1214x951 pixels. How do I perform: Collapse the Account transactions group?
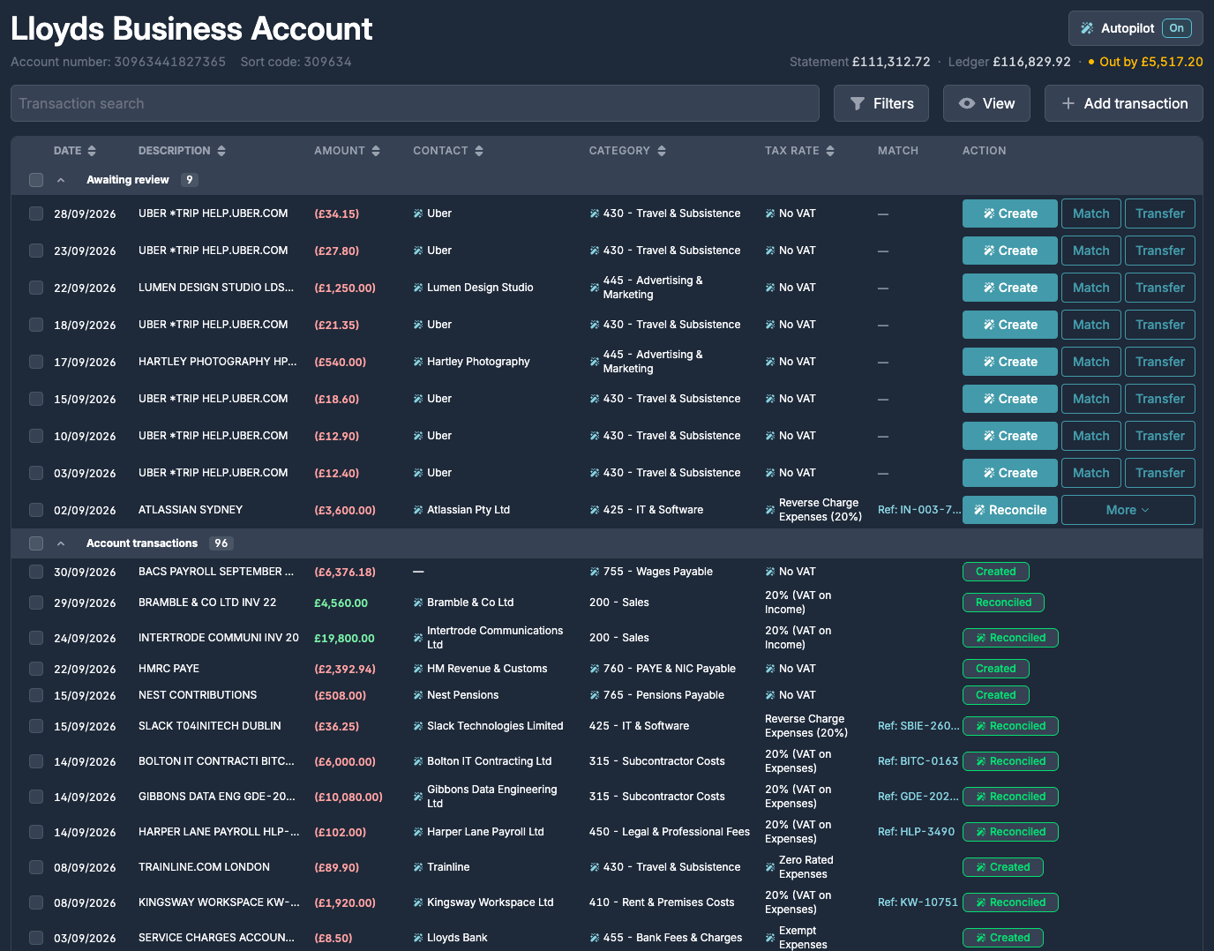point(61,543)
